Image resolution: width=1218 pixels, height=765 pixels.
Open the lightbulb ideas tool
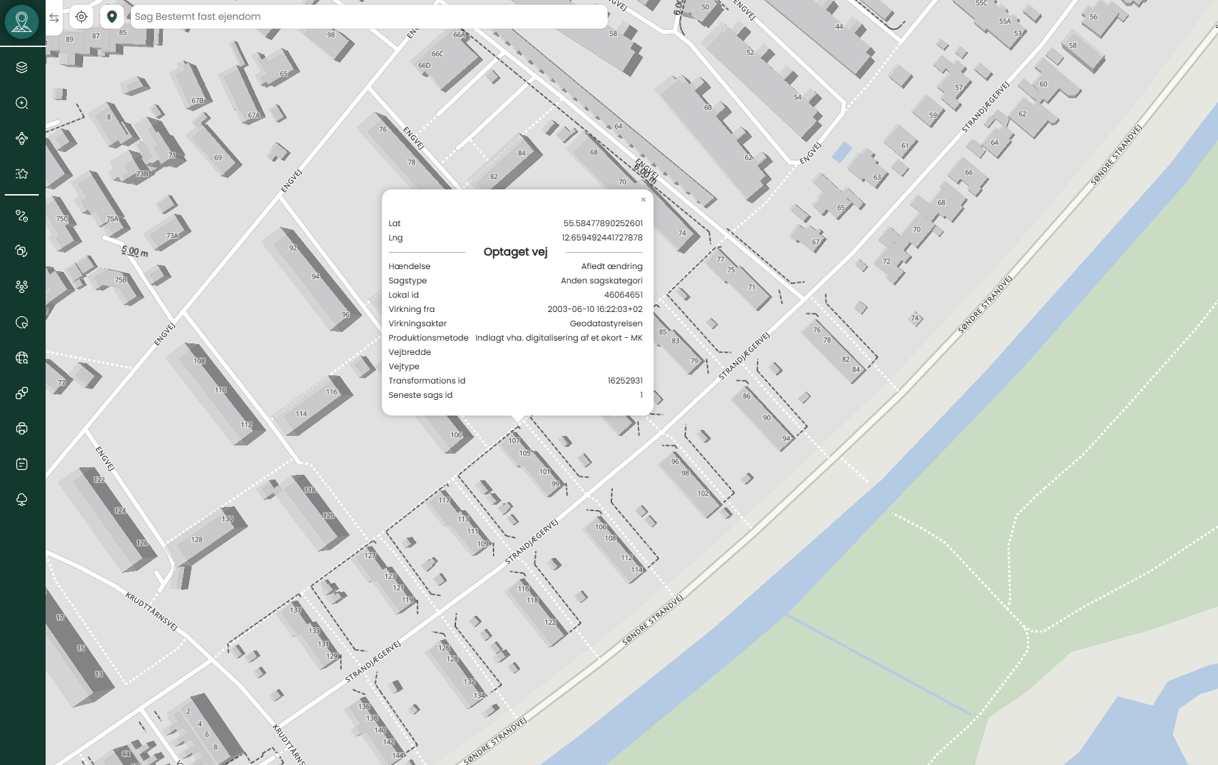coord(22,138)
